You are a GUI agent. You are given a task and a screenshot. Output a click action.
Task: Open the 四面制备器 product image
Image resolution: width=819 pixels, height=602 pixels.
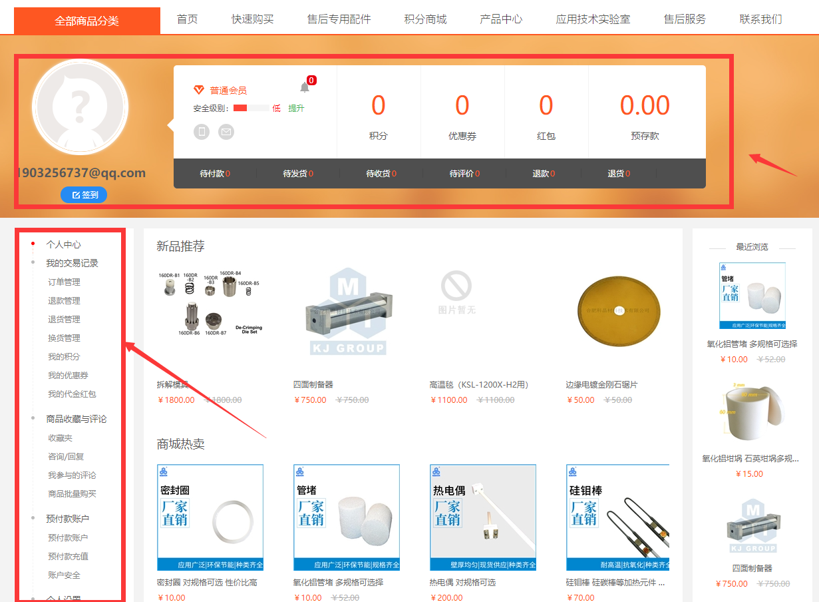[348, 311]
